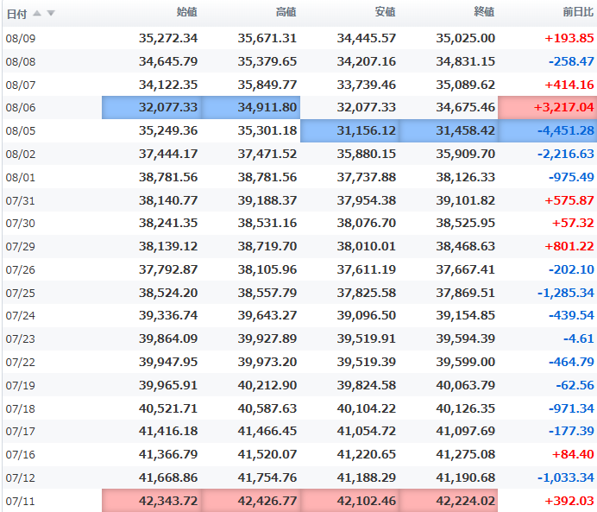This screenshot has height=512, width=597.
Task: Select change value -971.34
Action: point(571,408)
